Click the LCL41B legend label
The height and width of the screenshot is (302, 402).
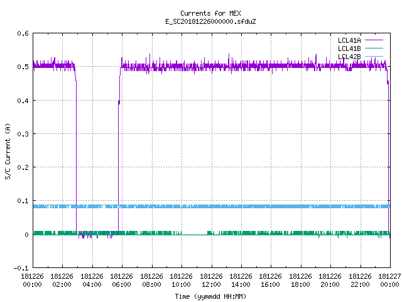pos(349,48)
